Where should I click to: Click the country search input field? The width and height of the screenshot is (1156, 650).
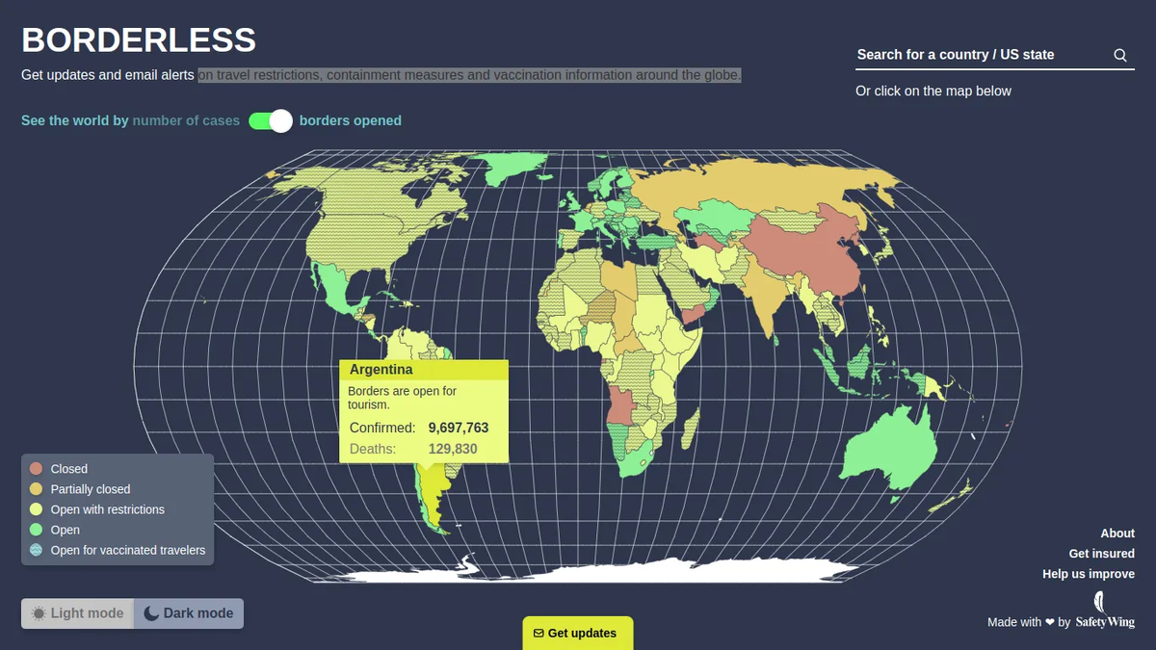point(963,55)
